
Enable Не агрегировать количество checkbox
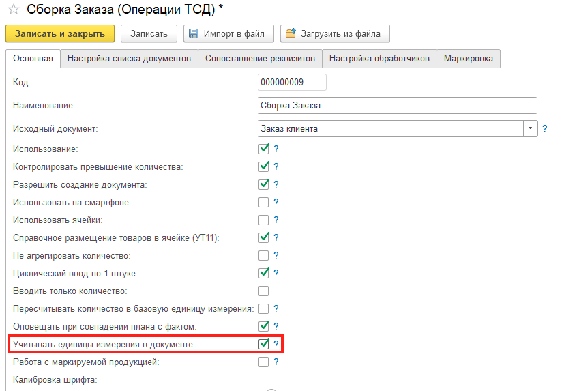263,255
